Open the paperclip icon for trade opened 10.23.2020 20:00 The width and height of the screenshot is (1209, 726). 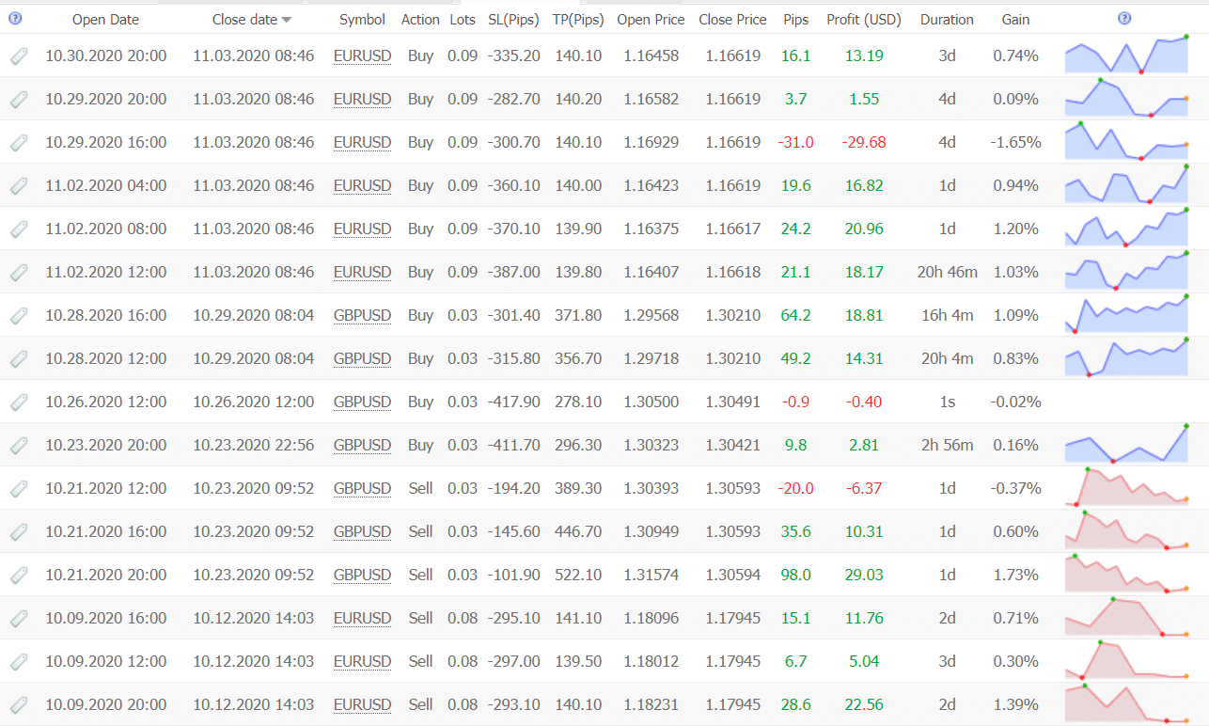click(x=19, y=446)
